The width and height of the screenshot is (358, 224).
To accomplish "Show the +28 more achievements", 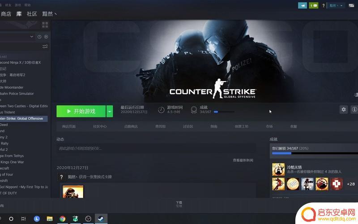I will (351, 184).
